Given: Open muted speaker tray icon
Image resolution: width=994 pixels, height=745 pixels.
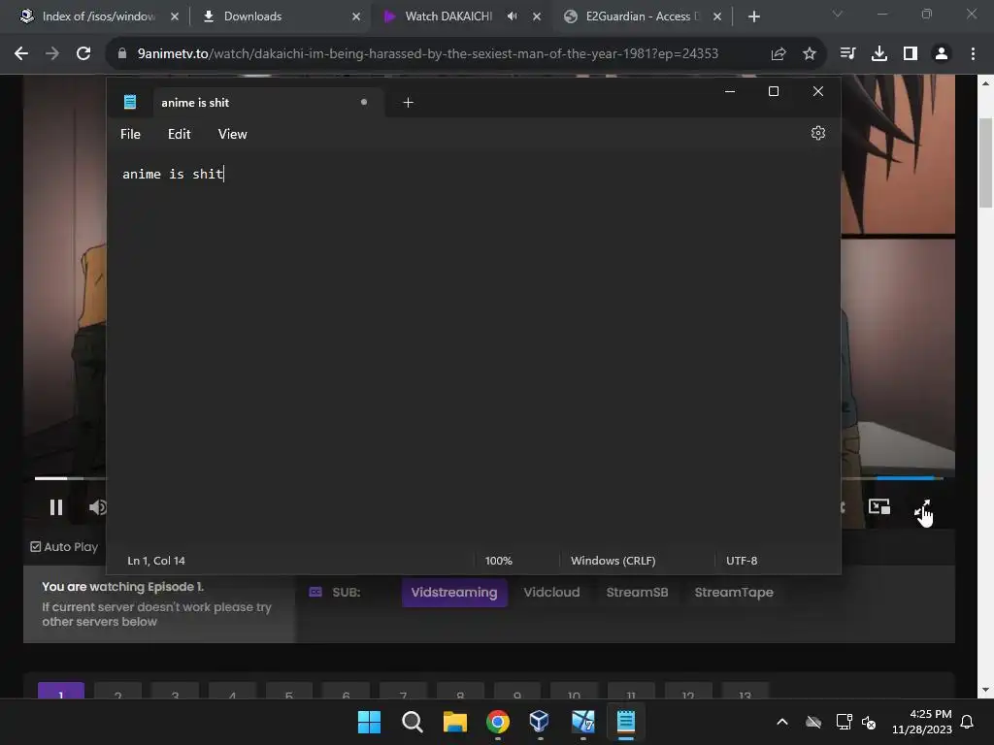Looking at the screenshot, I should 869,722.
